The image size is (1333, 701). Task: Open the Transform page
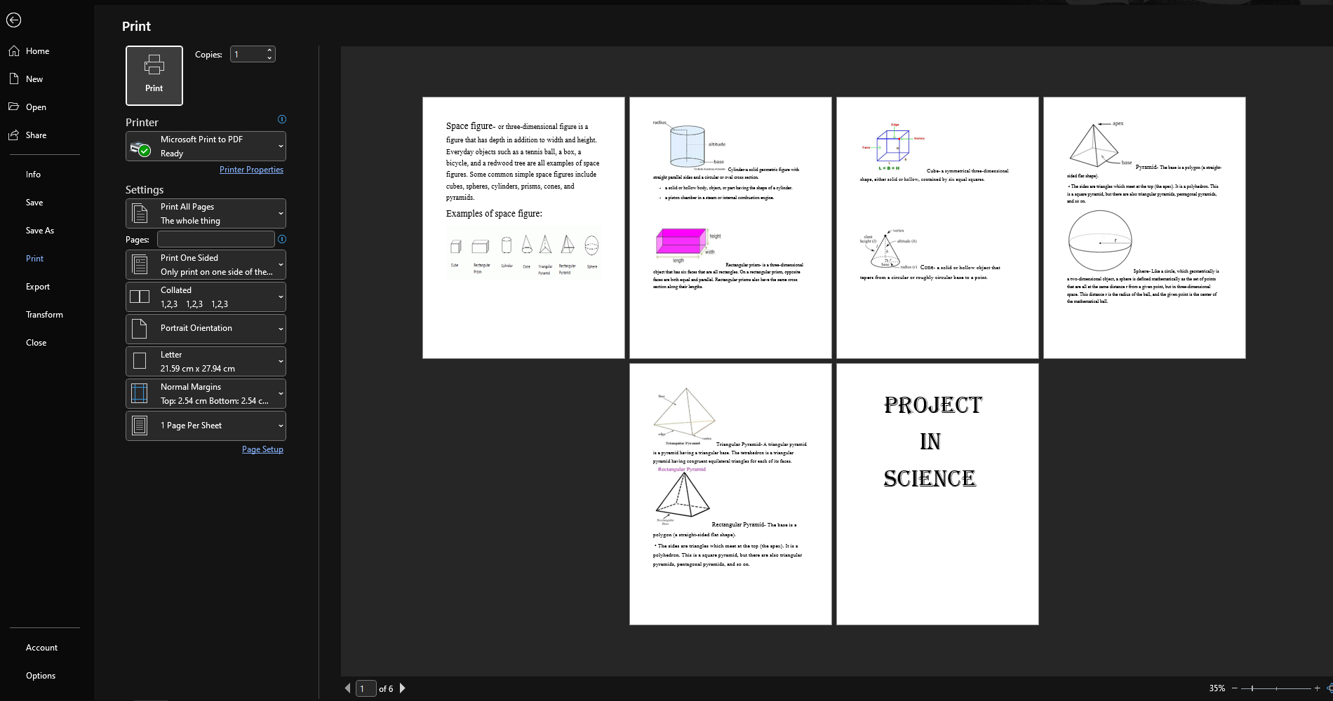point(44,315)
